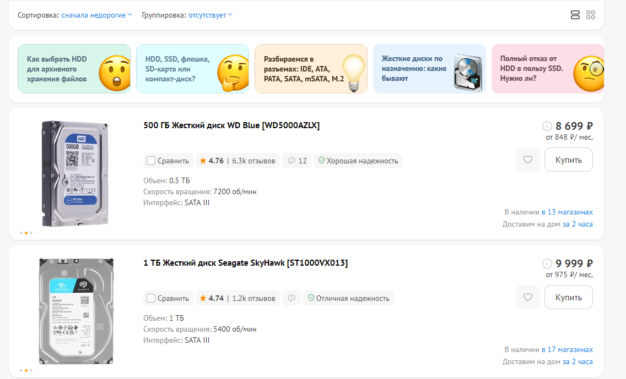Open article 'Полный отказ от HDD в пользу SSD'

(x=548, y=69)
